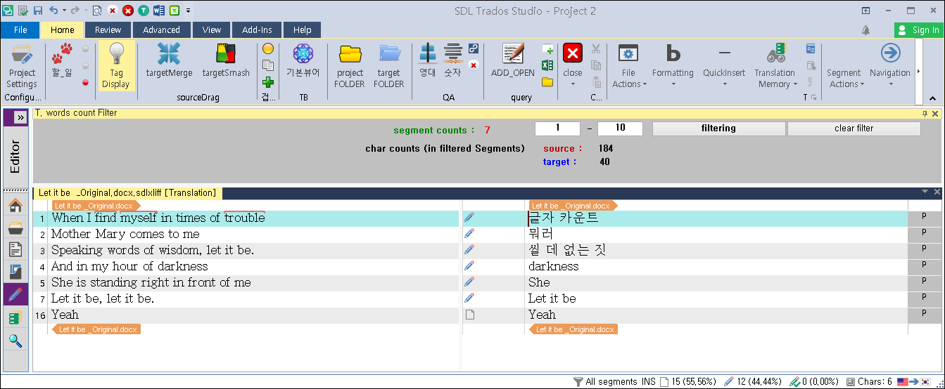This screenshot has height=389, width=945.
Task: Click the red close X button in ribbon
Action: 573,53
